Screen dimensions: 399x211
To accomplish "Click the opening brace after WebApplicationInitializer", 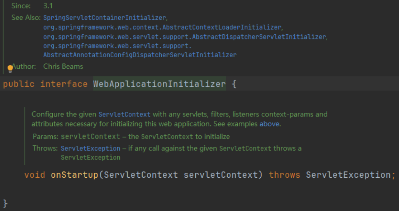I will point(234,84).
